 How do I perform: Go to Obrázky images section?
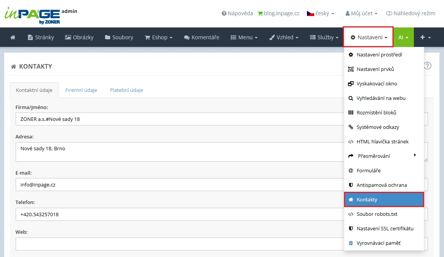pyautogui.click(x=79, y=37)
